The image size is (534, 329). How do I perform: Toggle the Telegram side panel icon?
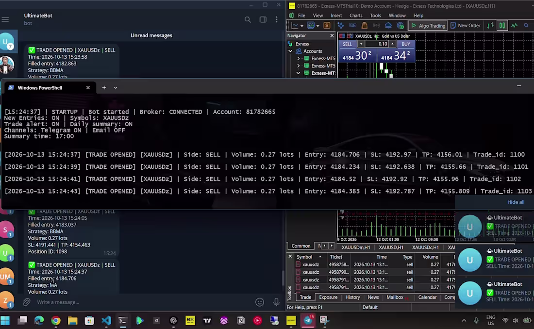pyautogui.click(x=263, y=20)
